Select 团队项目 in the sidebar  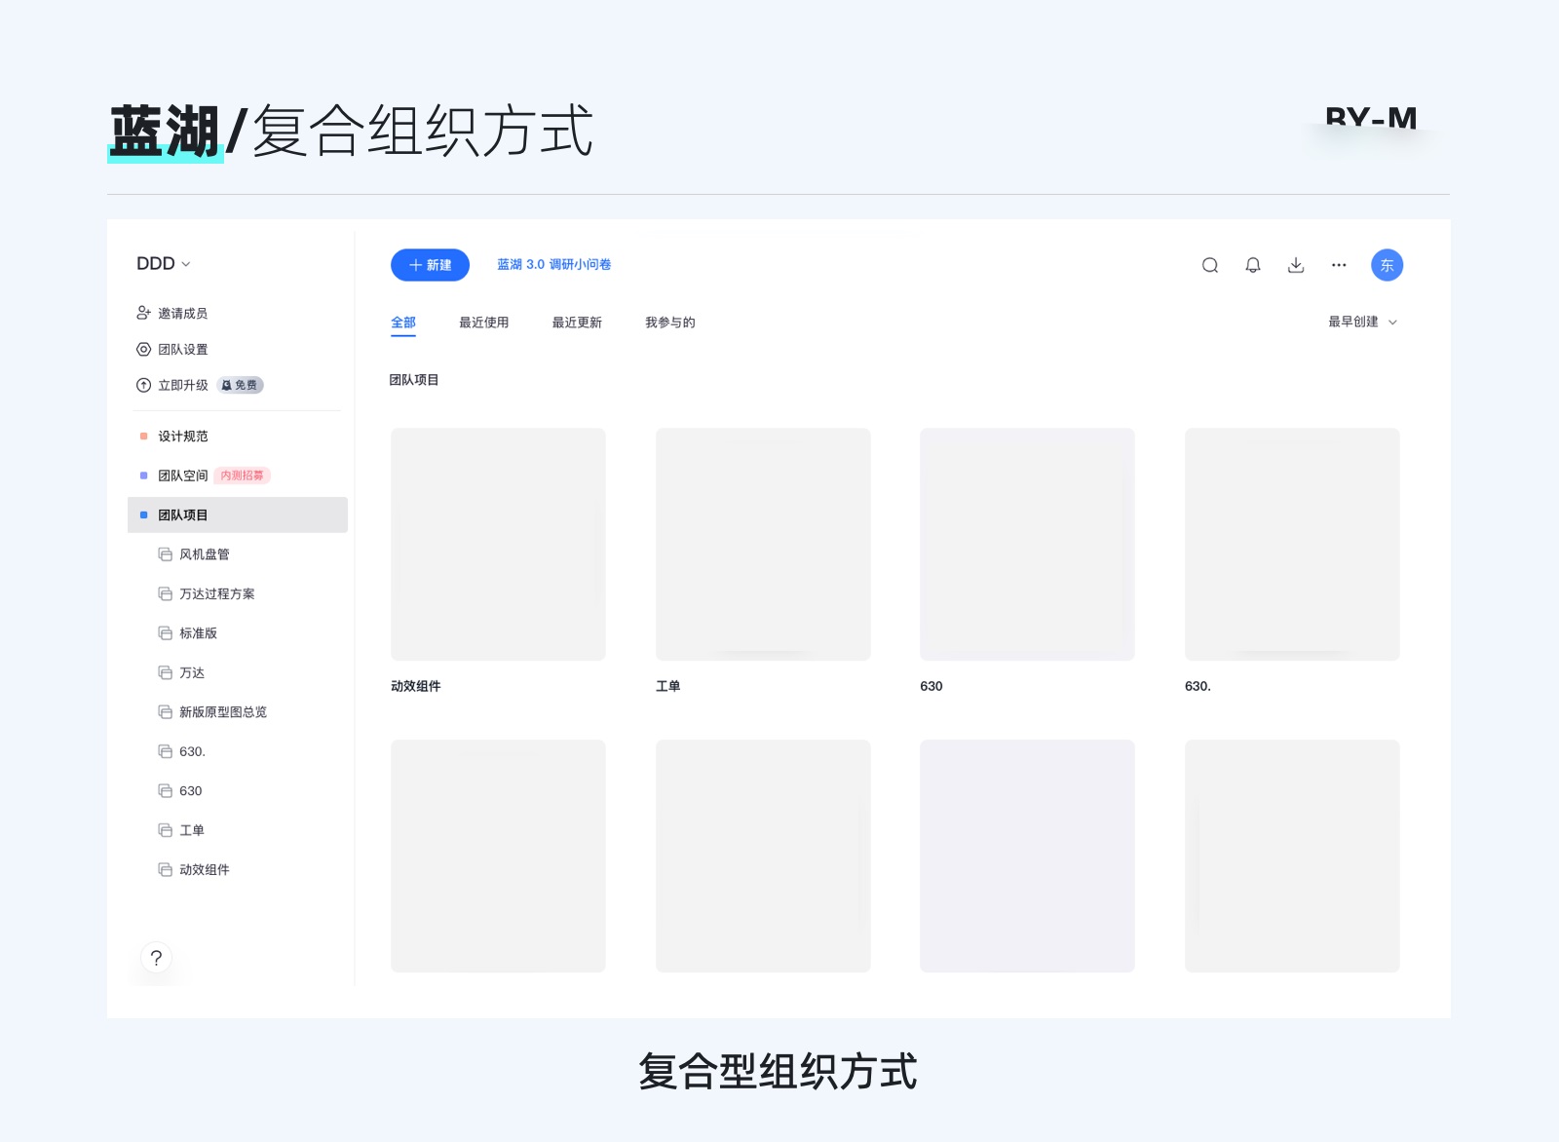238,514
